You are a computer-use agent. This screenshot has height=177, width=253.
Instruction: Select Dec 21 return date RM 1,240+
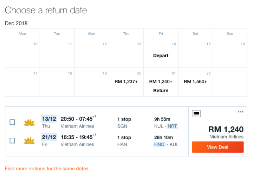tap(161, 82)
